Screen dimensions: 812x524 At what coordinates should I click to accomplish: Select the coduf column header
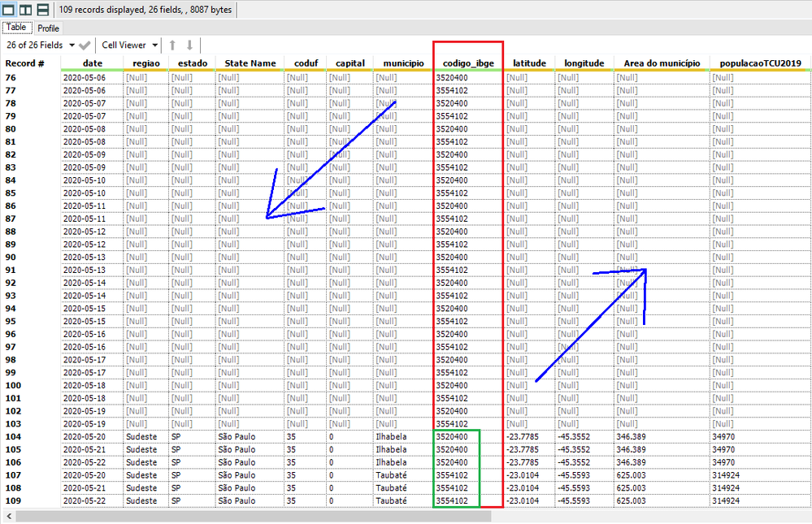pos(306,63)
